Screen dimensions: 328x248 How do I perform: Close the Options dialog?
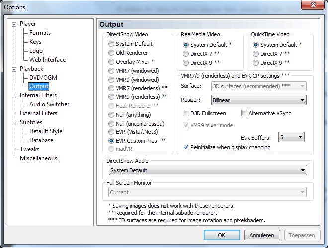click(313, 5)
